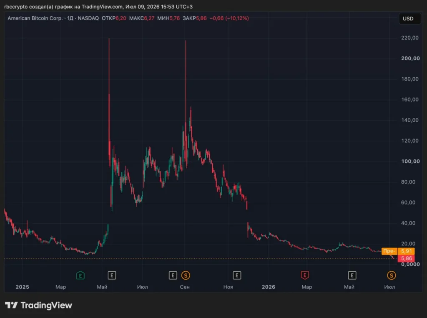Click the 120,00 price axis label
Viewport: 427px width, 318px height.
(x=410, y=141)
